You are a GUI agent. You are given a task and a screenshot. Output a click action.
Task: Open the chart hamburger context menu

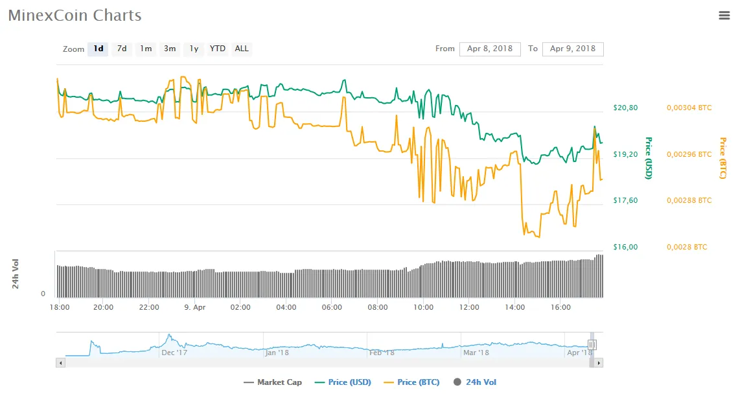(x=724, y=16)
